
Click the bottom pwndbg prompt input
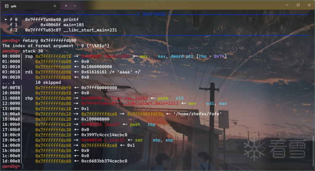tap(23, 166)
